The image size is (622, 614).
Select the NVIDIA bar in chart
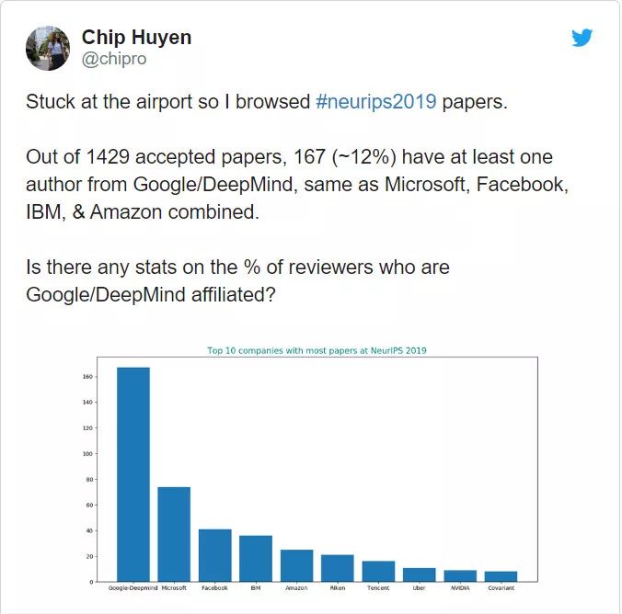460,576
